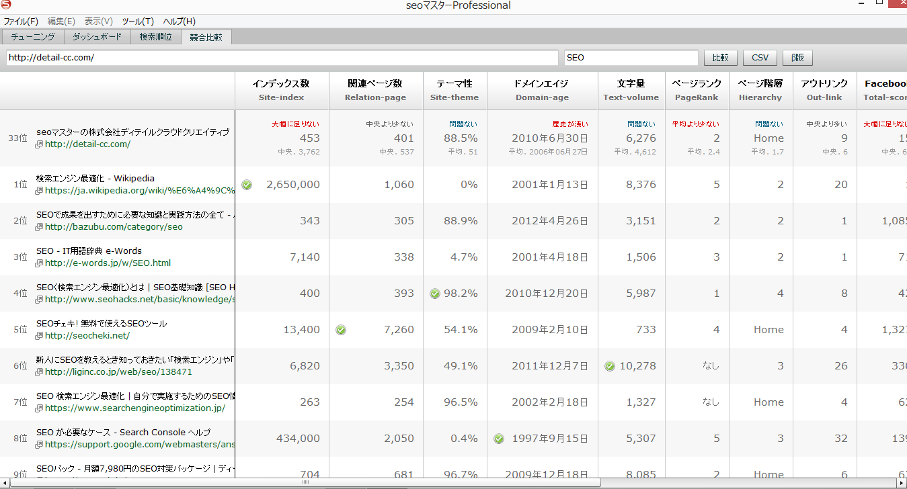Click the external link icon next to bazubu.com
This screenshot has height=489, width=907.
(x=40, y=227)
